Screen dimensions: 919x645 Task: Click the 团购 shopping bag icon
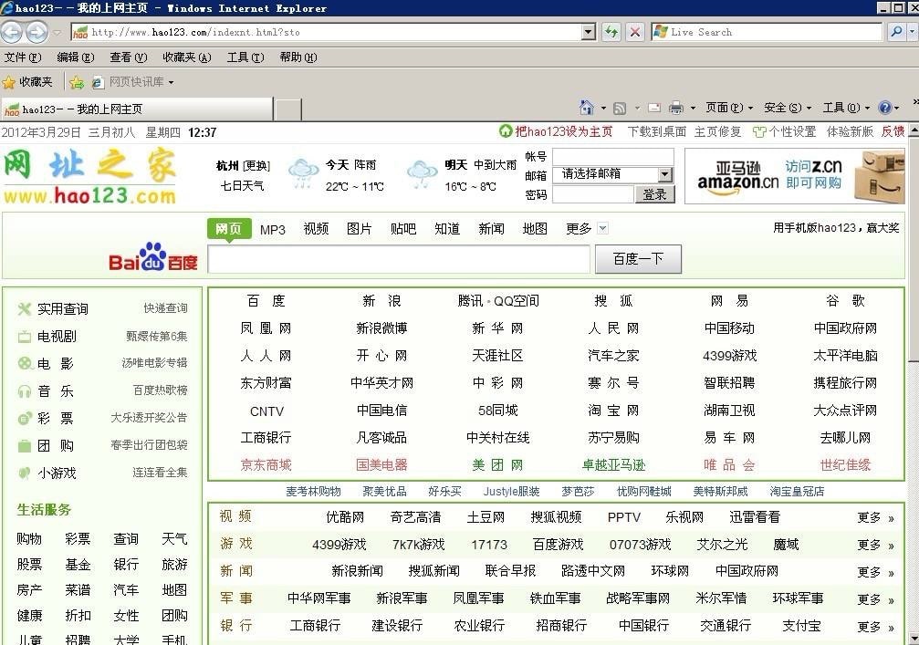(24, 446)
